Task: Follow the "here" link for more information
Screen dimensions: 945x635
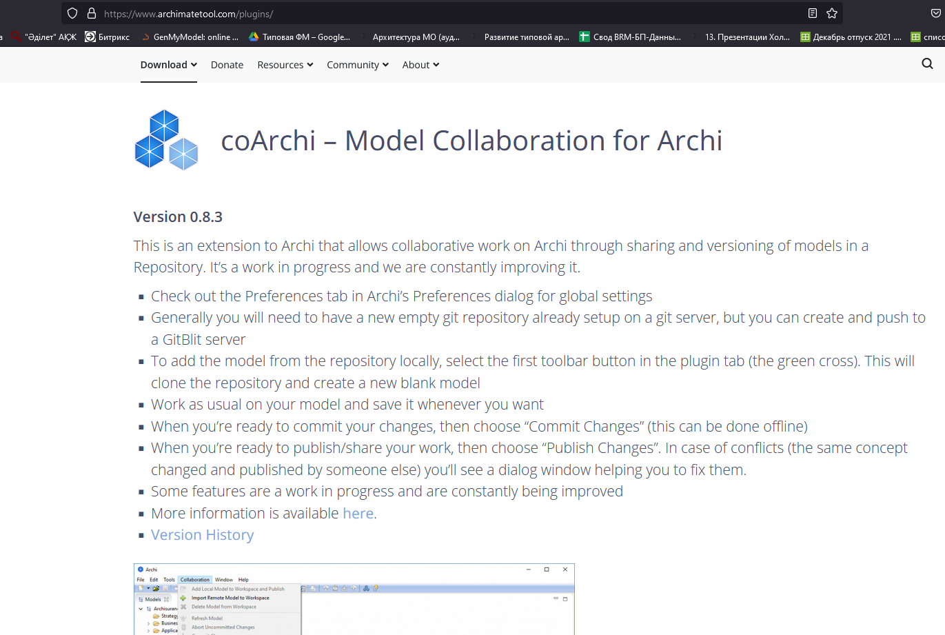Action: [x=358, y=513]
